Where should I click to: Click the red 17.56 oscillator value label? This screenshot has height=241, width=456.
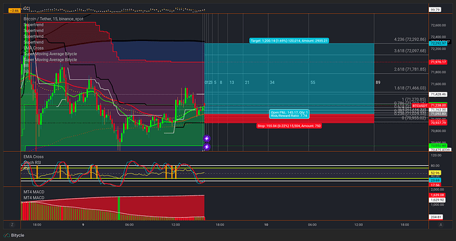435,185
